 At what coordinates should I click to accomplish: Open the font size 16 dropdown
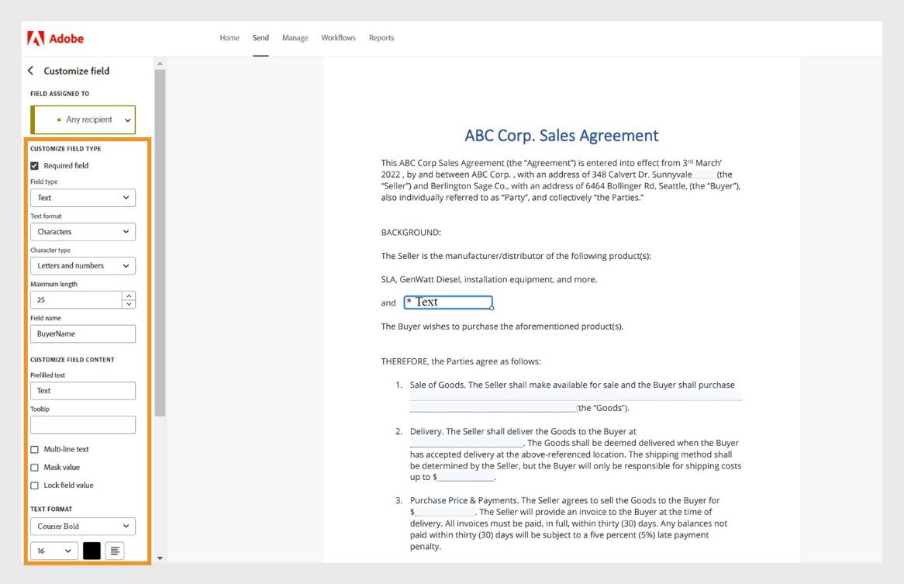tap(54, 551)
